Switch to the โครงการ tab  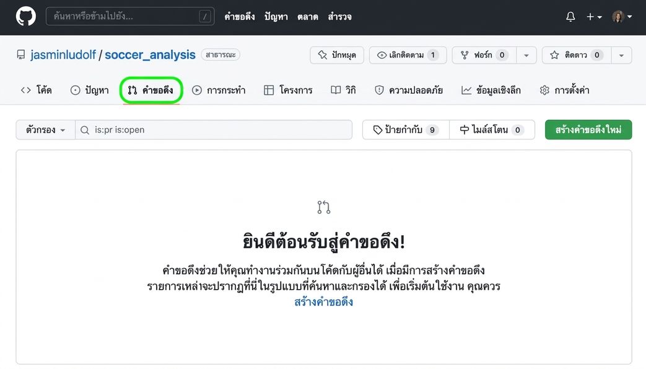pyautogui.click(x=289, y=90)
